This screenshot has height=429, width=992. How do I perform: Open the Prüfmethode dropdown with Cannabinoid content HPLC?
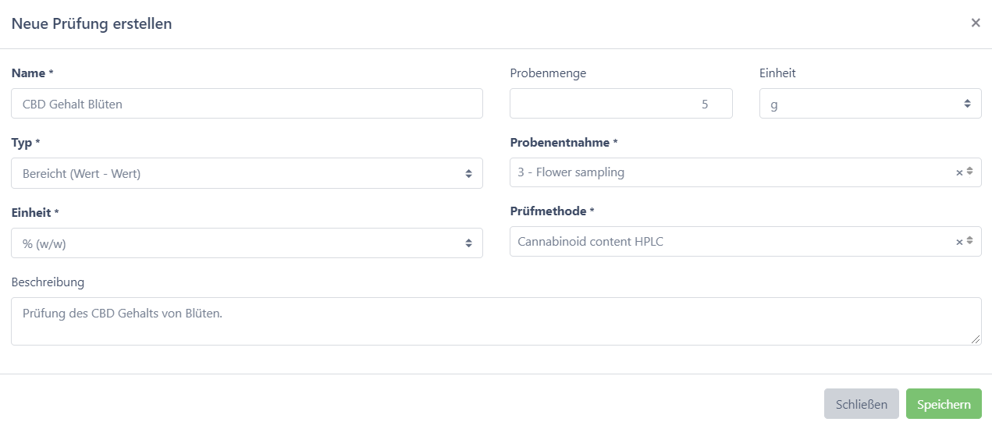[745, 242]
